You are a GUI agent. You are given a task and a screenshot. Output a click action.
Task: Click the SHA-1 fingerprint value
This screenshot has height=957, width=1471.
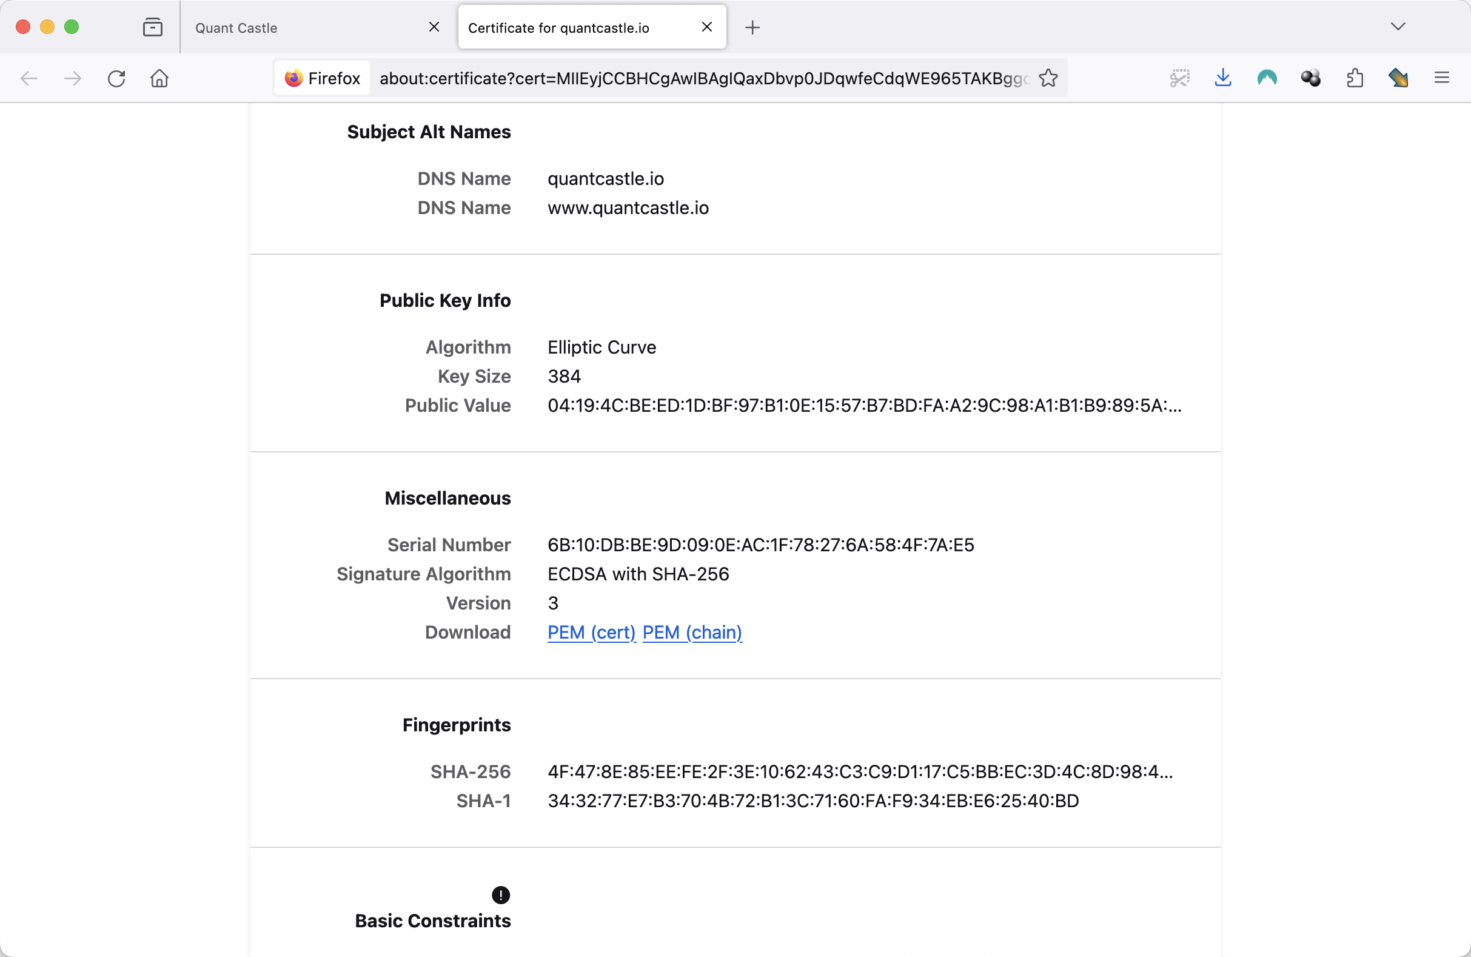click(x=813, y=801)
